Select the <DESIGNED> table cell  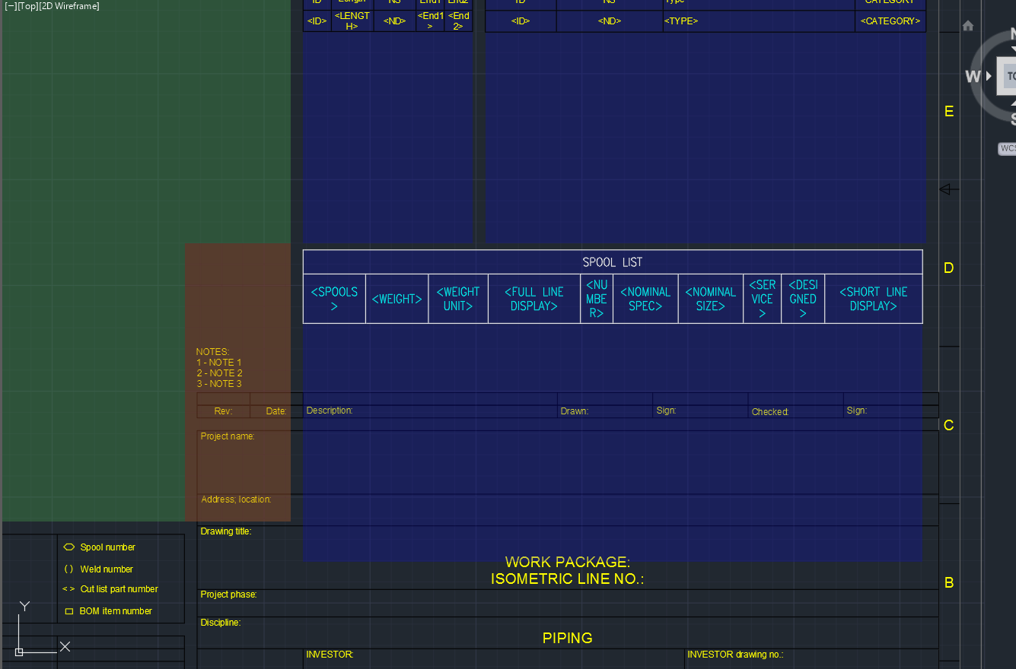[x=803, y=299]
